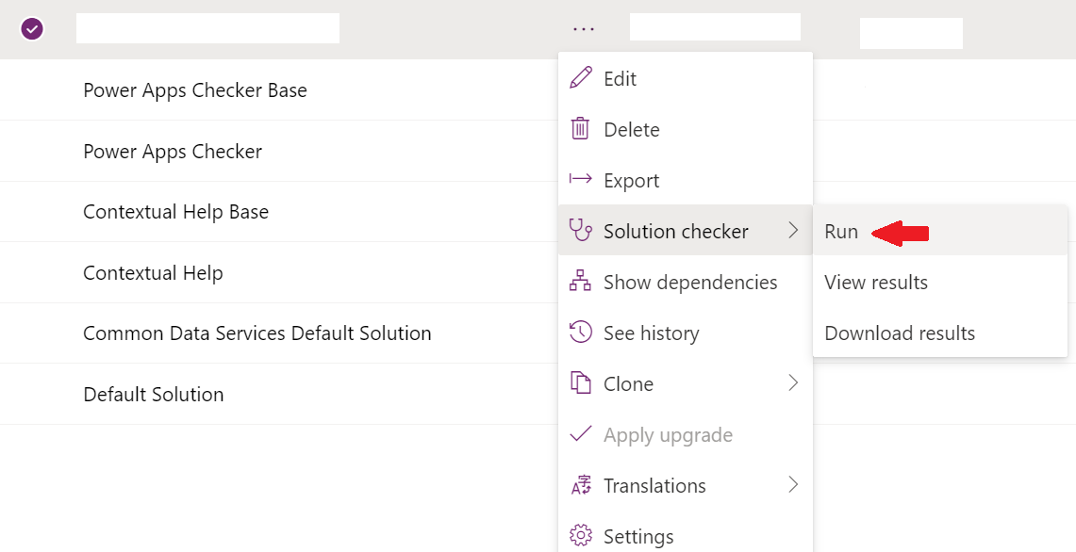Click the three-dot more commands button
1076x552 pixels.
[x=584, y=29]
